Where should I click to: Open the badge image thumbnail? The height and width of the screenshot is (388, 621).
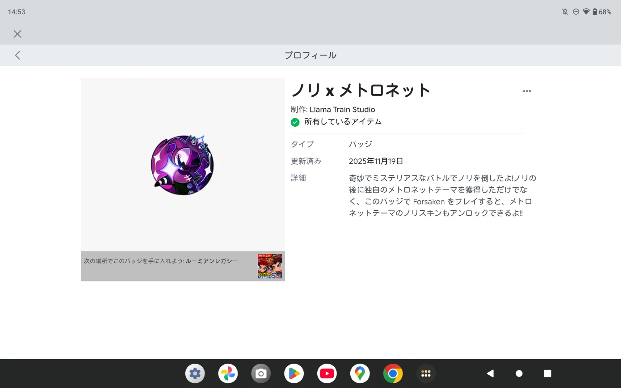pos(182,165)
